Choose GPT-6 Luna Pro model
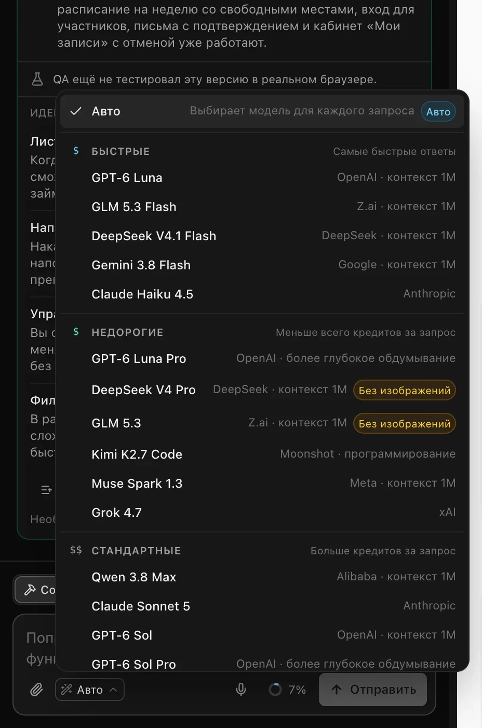Viewport: 482px width, 728px height. (262, 359)
